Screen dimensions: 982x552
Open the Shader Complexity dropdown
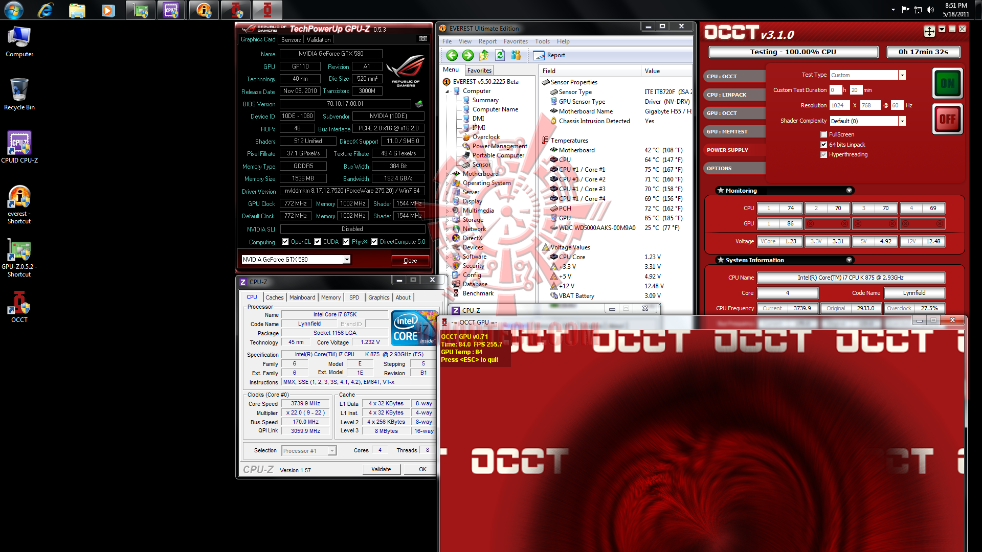pos(902,121)
